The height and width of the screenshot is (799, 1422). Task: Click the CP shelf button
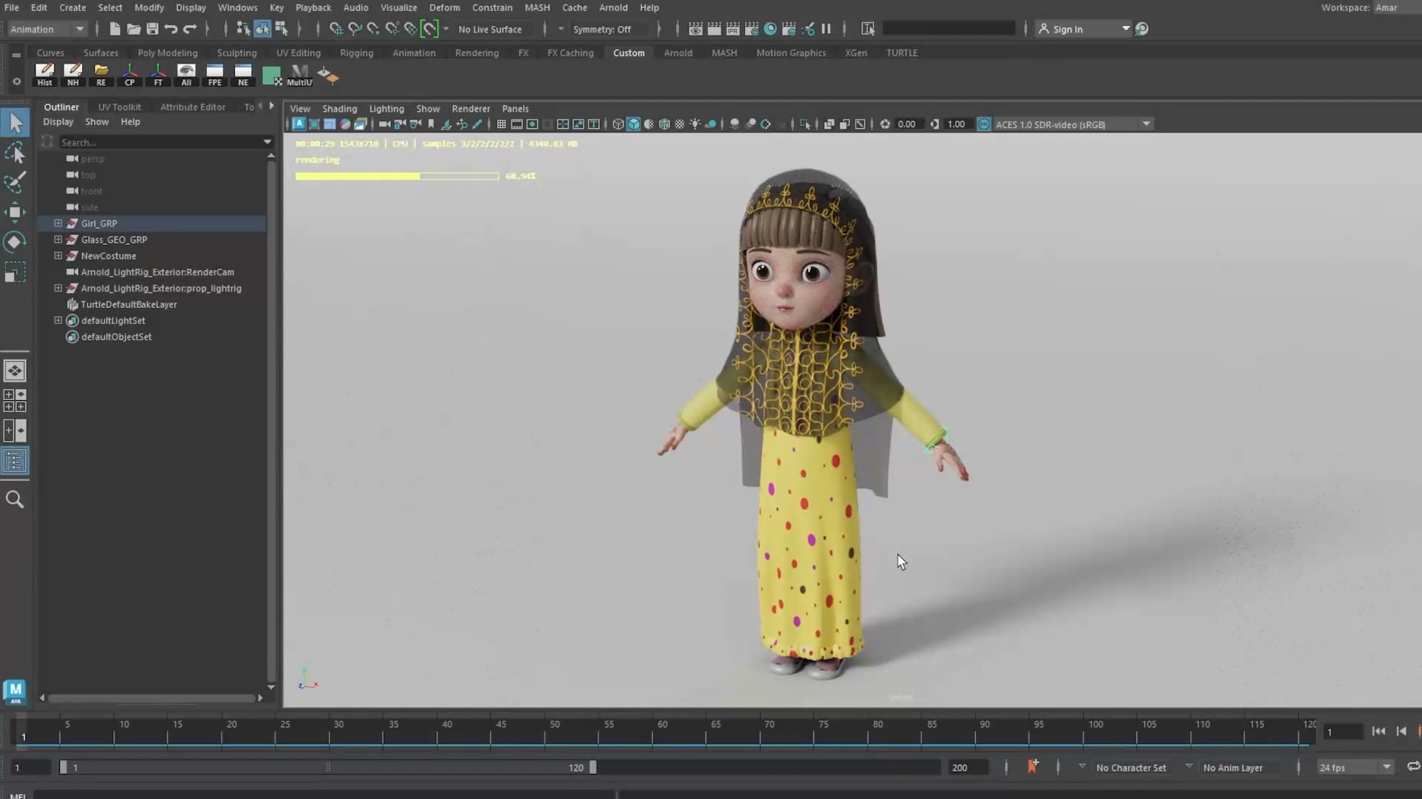[130, 75]
